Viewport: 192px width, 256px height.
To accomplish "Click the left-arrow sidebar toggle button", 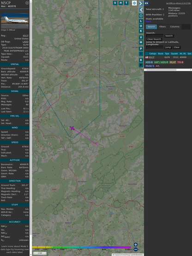I will pyautogui.click(x=141, y=10).
